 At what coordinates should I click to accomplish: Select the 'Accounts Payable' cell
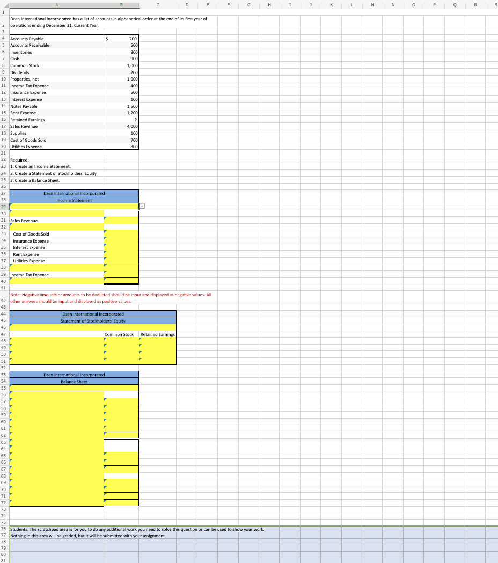56,39
